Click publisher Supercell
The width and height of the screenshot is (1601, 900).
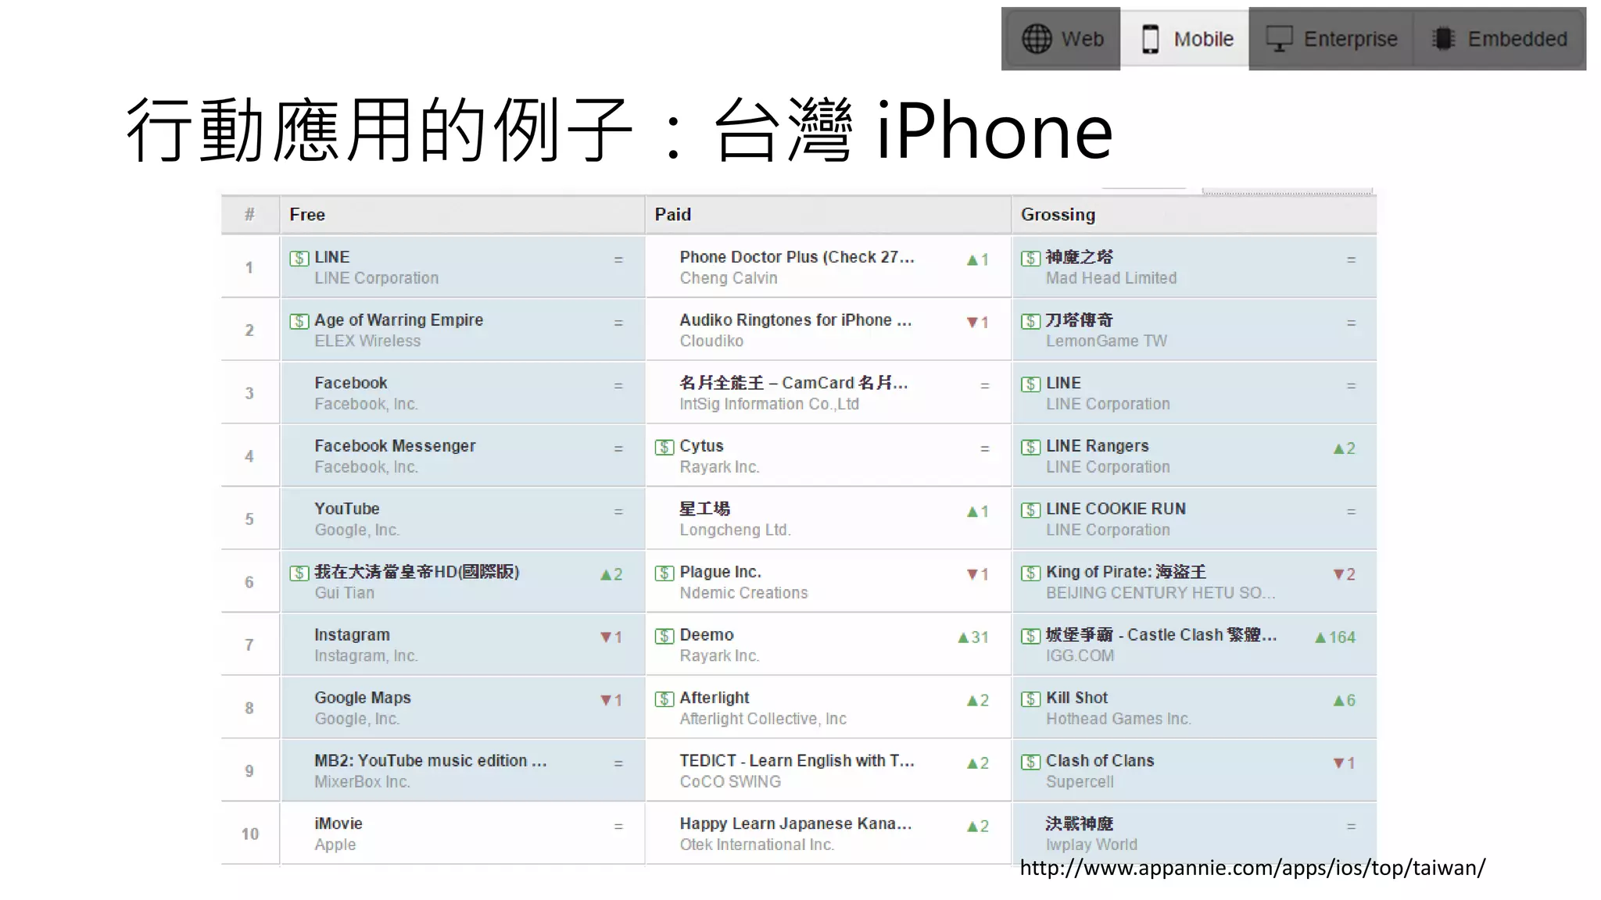1080,782
